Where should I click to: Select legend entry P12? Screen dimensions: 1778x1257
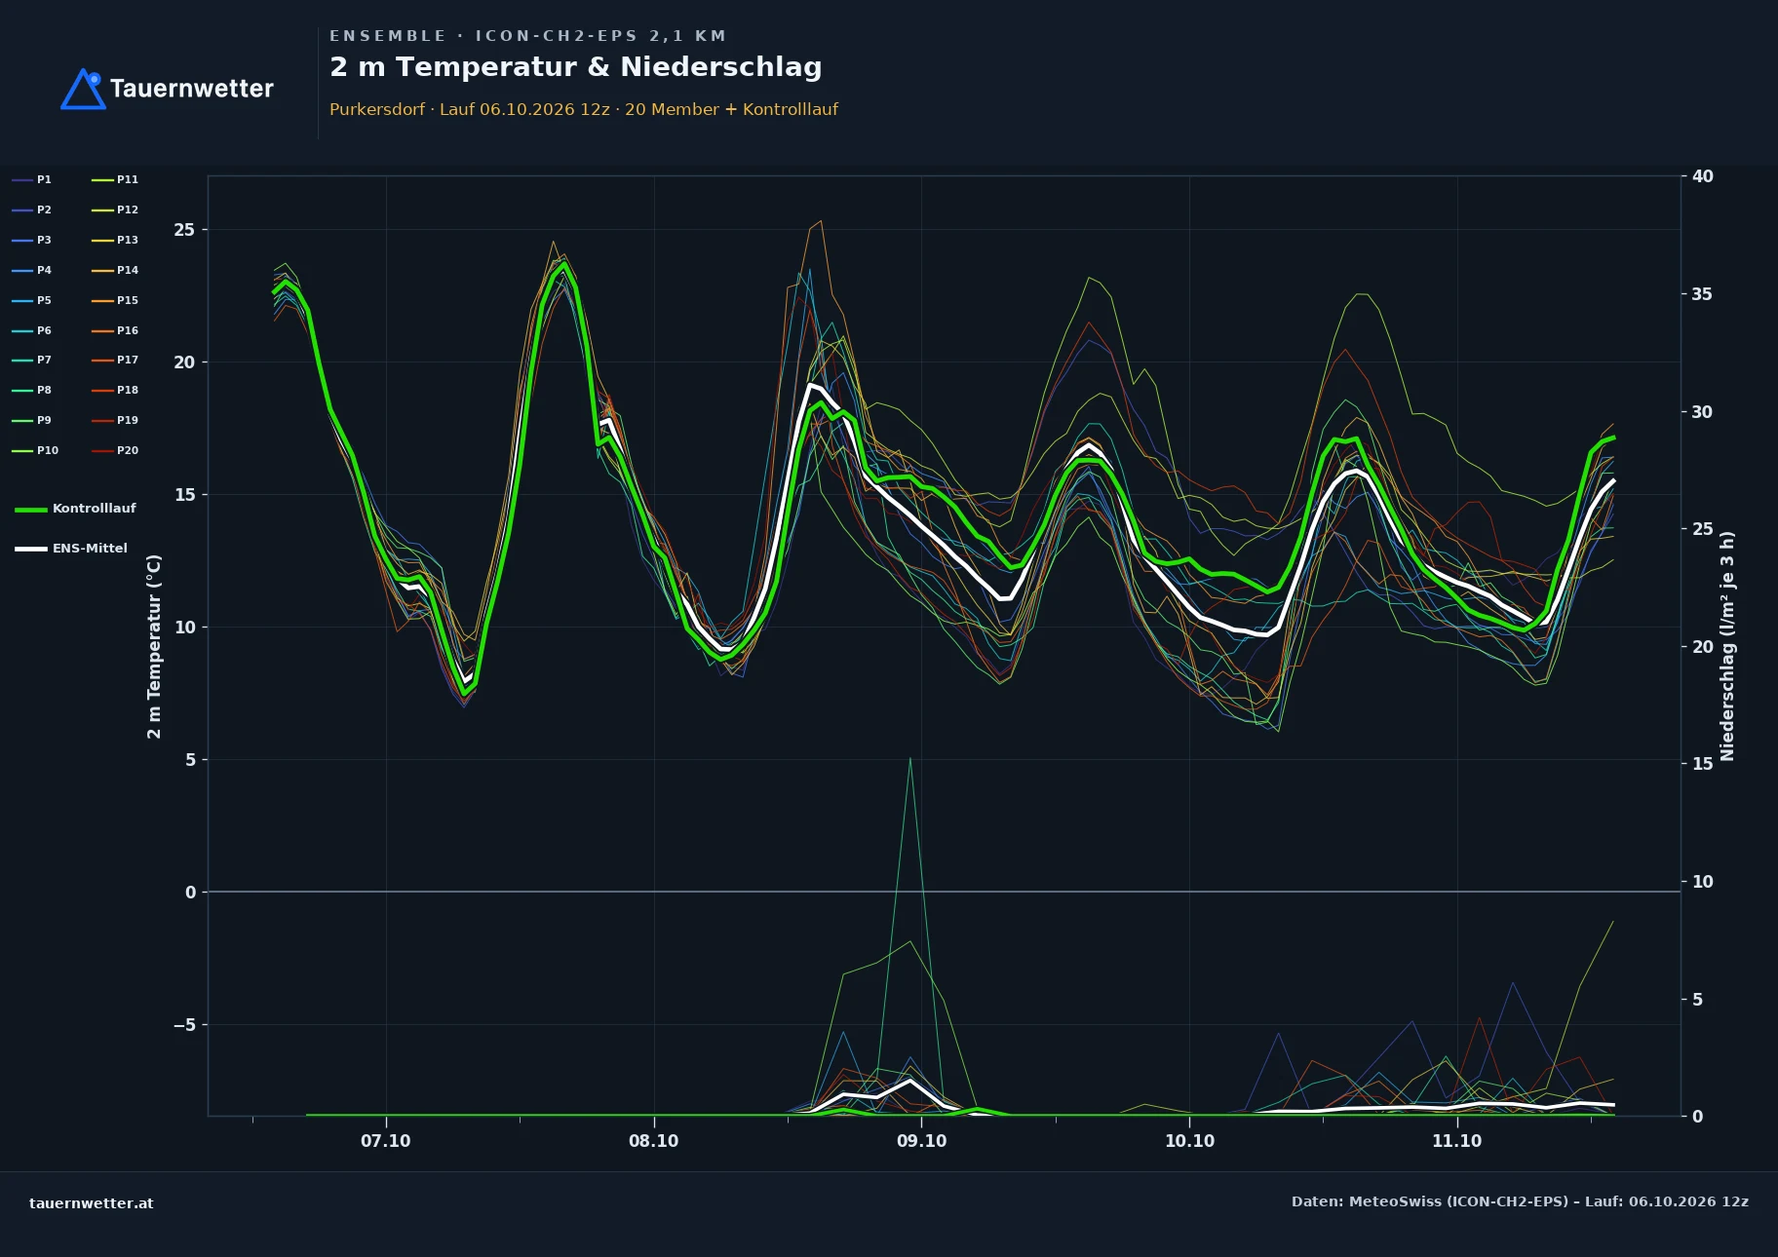click(x=115, y=209)
